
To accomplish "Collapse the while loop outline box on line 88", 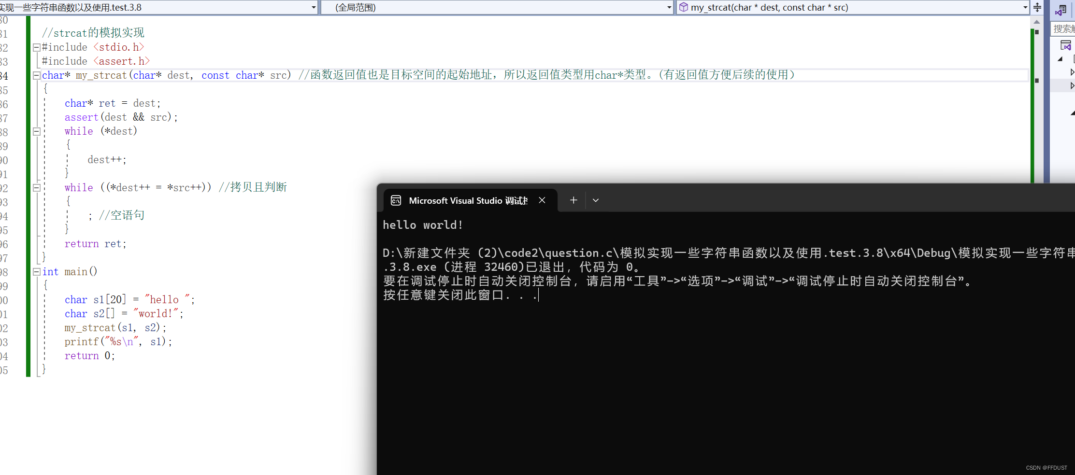I will click(x=37, y=131).
